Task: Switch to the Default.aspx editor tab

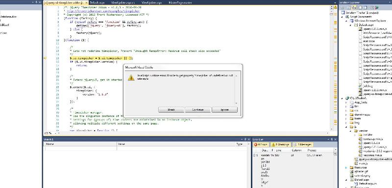Action: 97,2
